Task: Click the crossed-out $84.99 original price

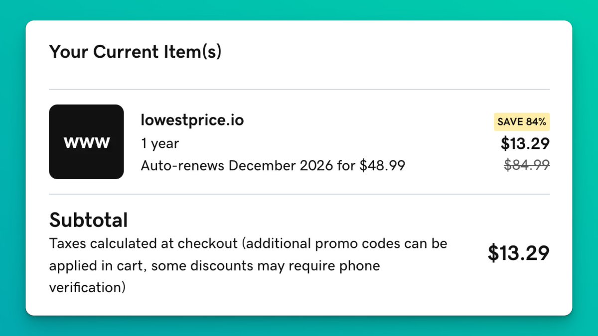Action: pyautogui.click(x=527, y=165)
